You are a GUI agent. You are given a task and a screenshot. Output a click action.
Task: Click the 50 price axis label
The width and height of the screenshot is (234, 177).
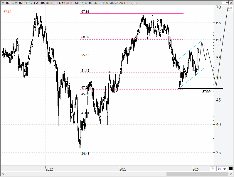pyautogui.click(x=218, y=78)
